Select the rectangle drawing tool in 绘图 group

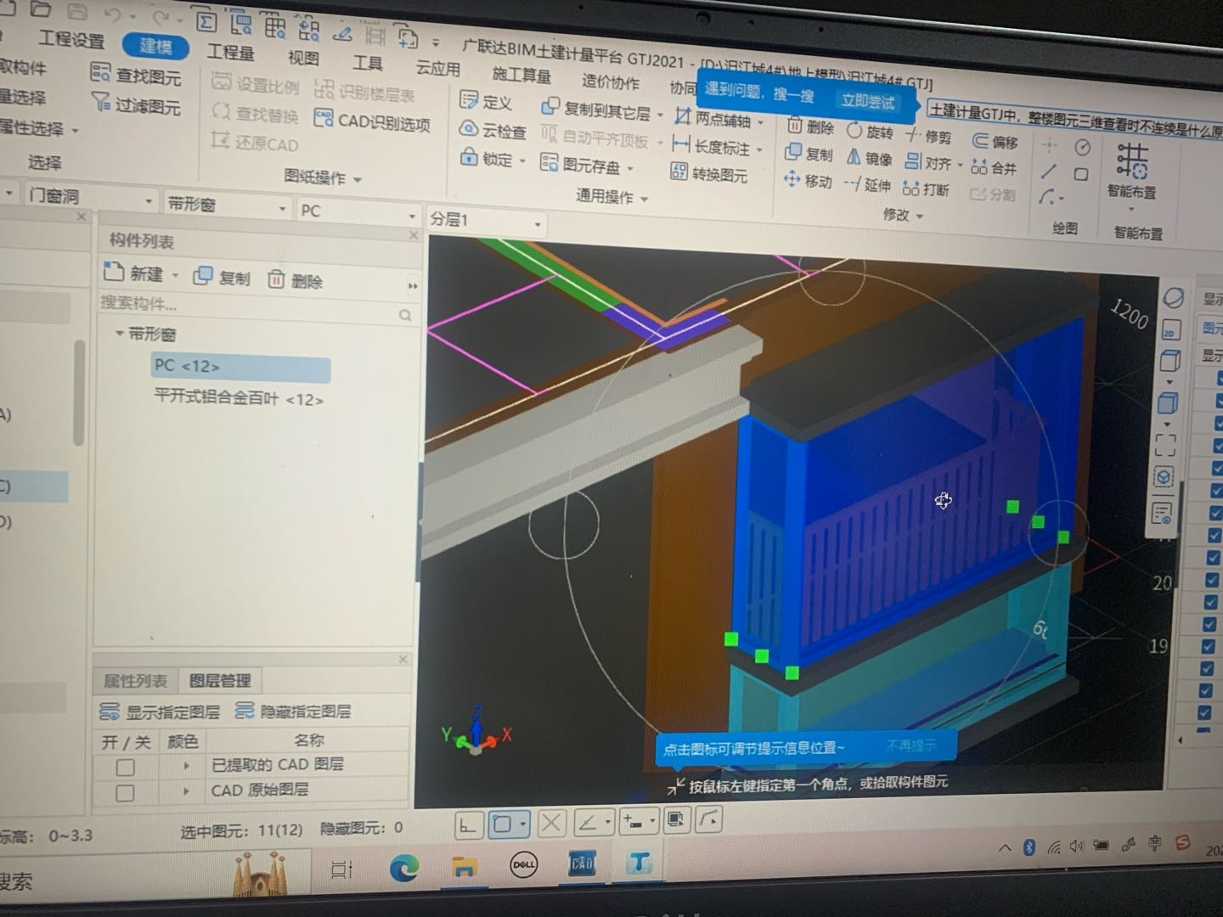(x=1081, y=174)
